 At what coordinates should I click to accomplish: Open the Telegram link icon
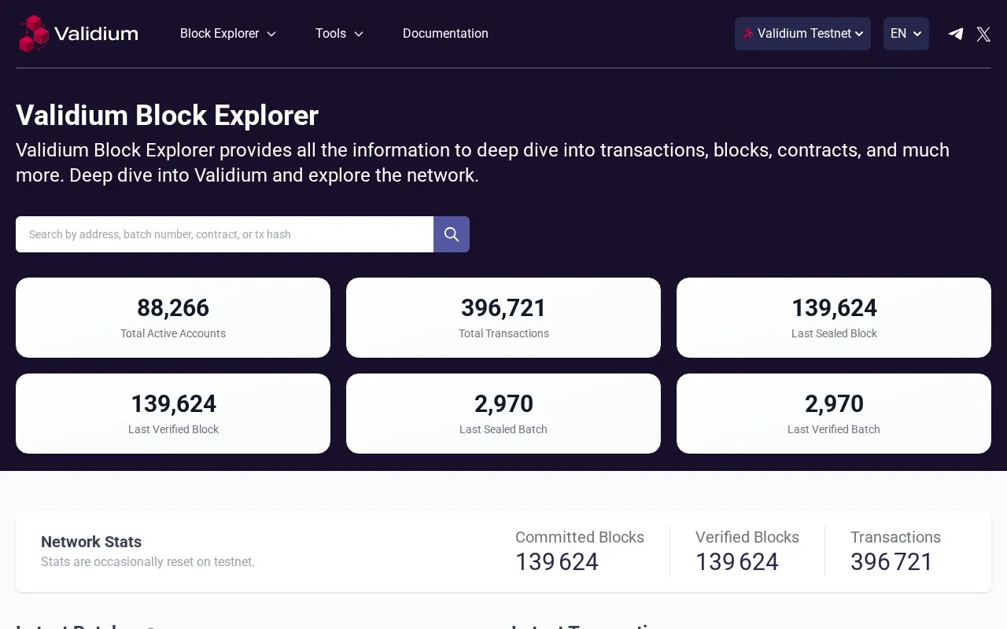(956, 34)
